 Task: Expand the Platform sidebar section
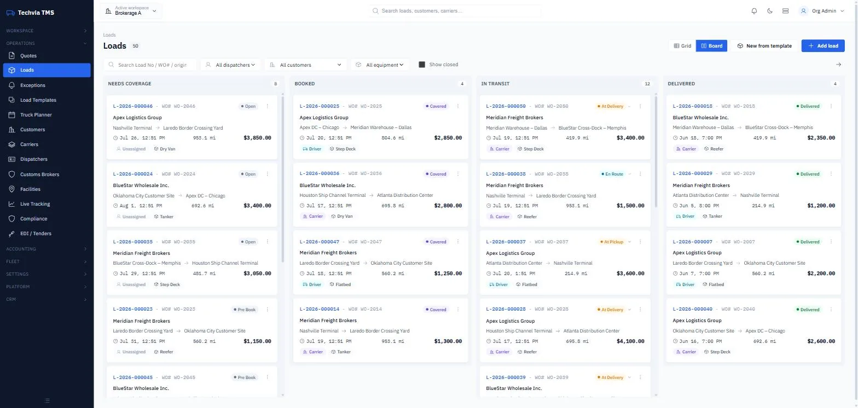coord(47,287)
